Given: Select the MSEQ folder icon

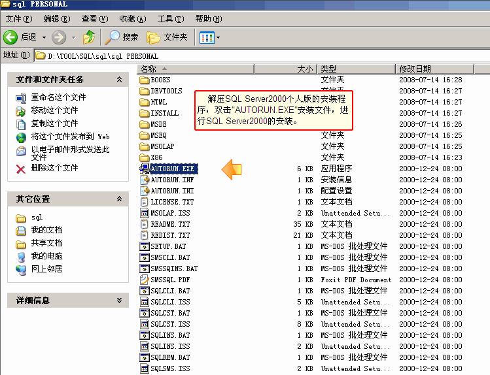Looking at the screenshot, I should pos(145,136).
